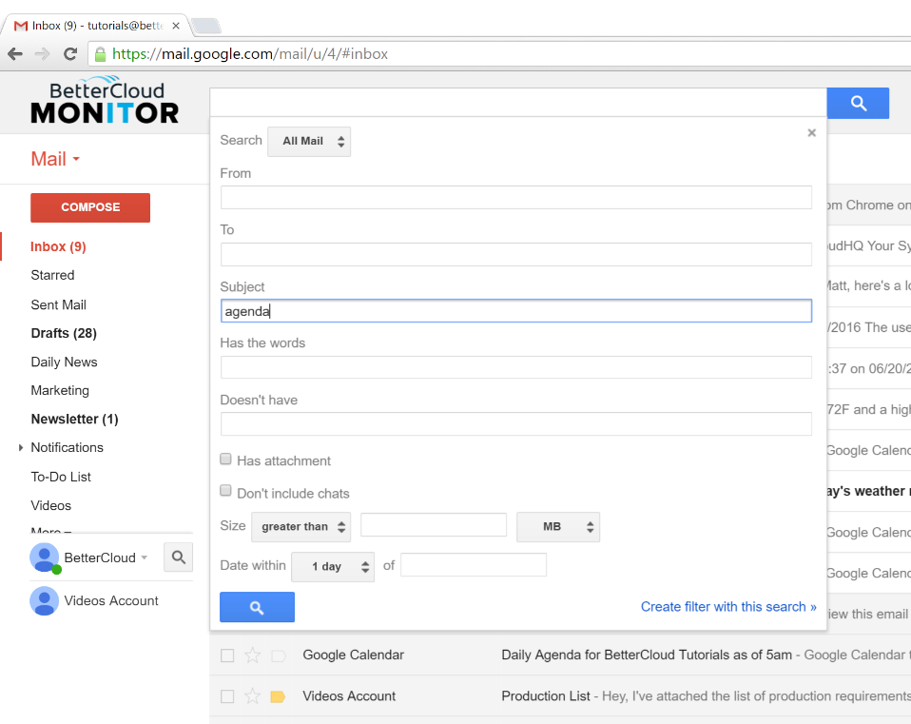911x724 pixels.
Task: Select the Inbox (9) browser tab
Action: coord(97,26)
